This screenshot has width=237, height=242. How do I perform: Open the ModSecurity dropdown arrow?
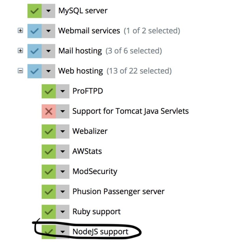point(63,172)
